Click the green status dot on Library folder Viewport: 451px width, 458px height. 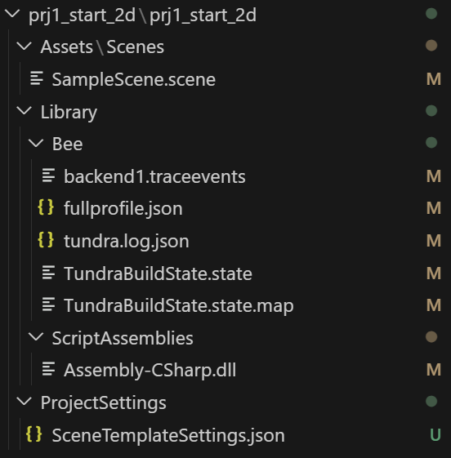(431, 111)
